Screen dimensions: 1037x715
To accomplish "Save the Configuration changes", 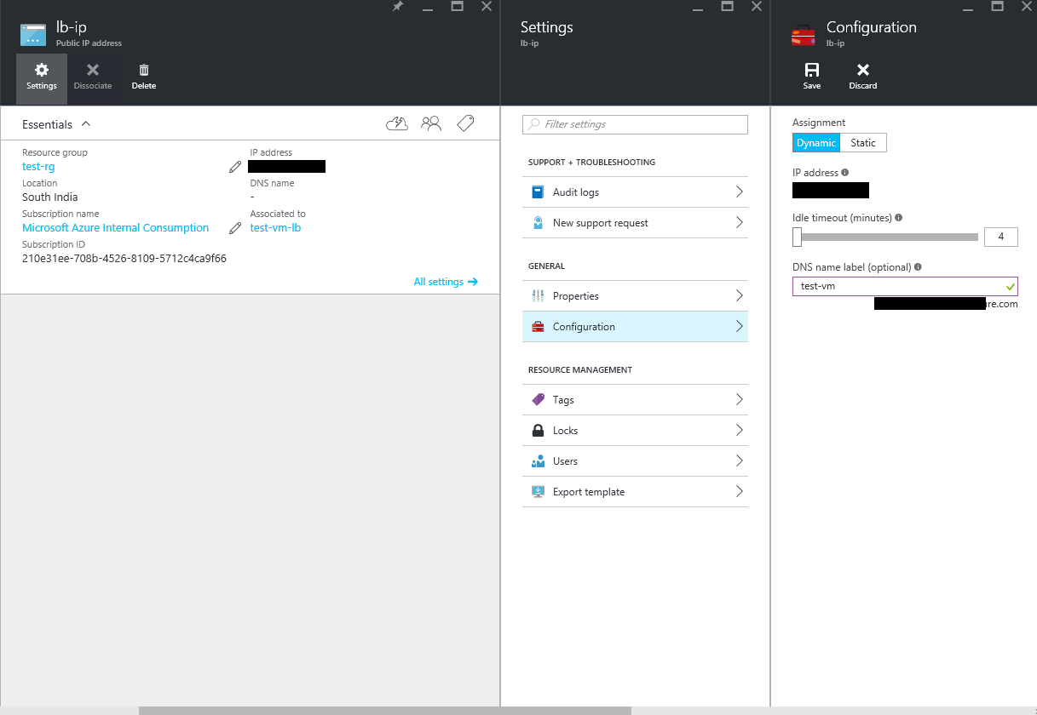I will pos(812,76).
